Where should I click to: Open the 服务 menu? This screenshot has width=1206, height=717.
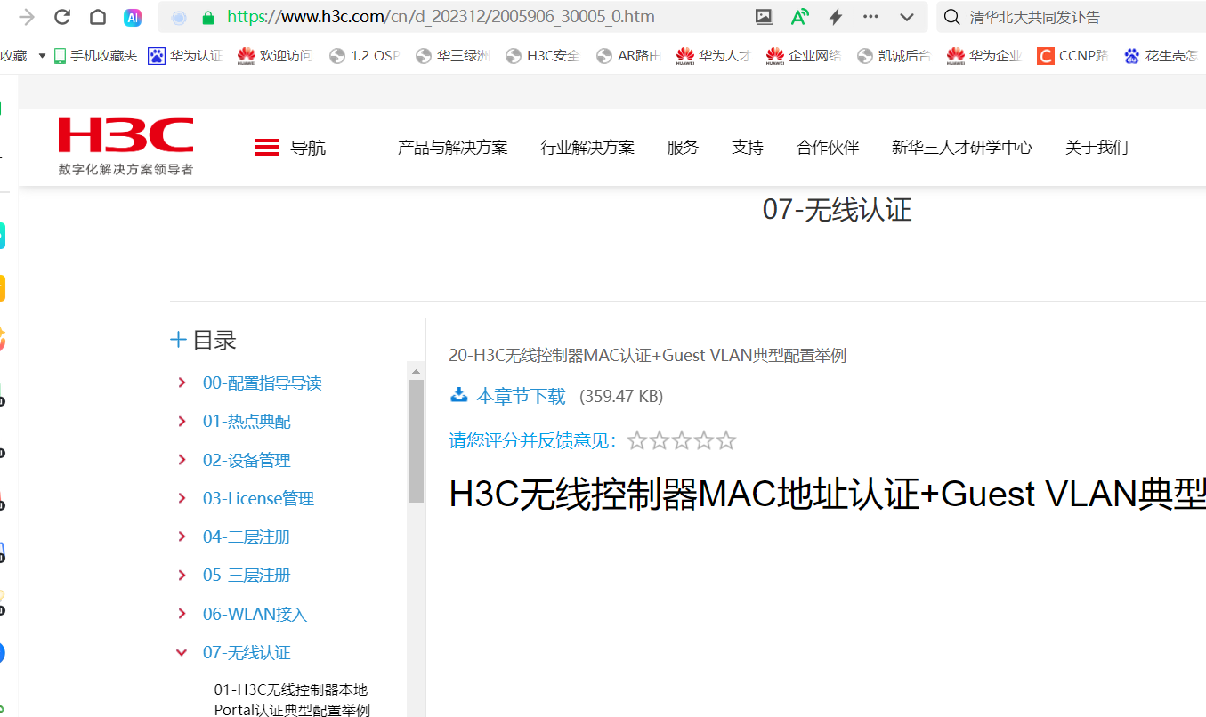pyautogui.click(x=683, y=148)
